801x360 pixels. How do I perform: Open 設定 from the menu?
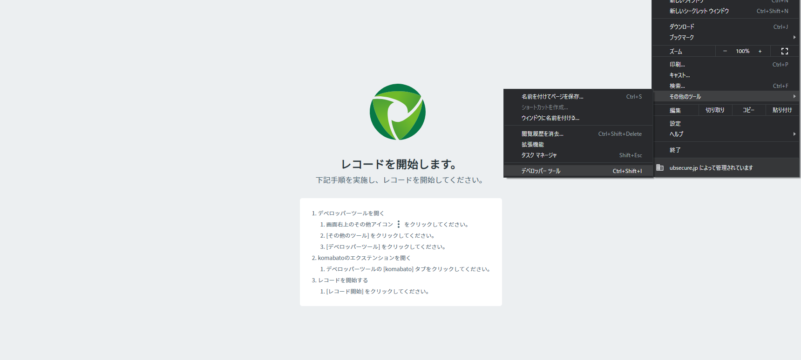point(726,123)
